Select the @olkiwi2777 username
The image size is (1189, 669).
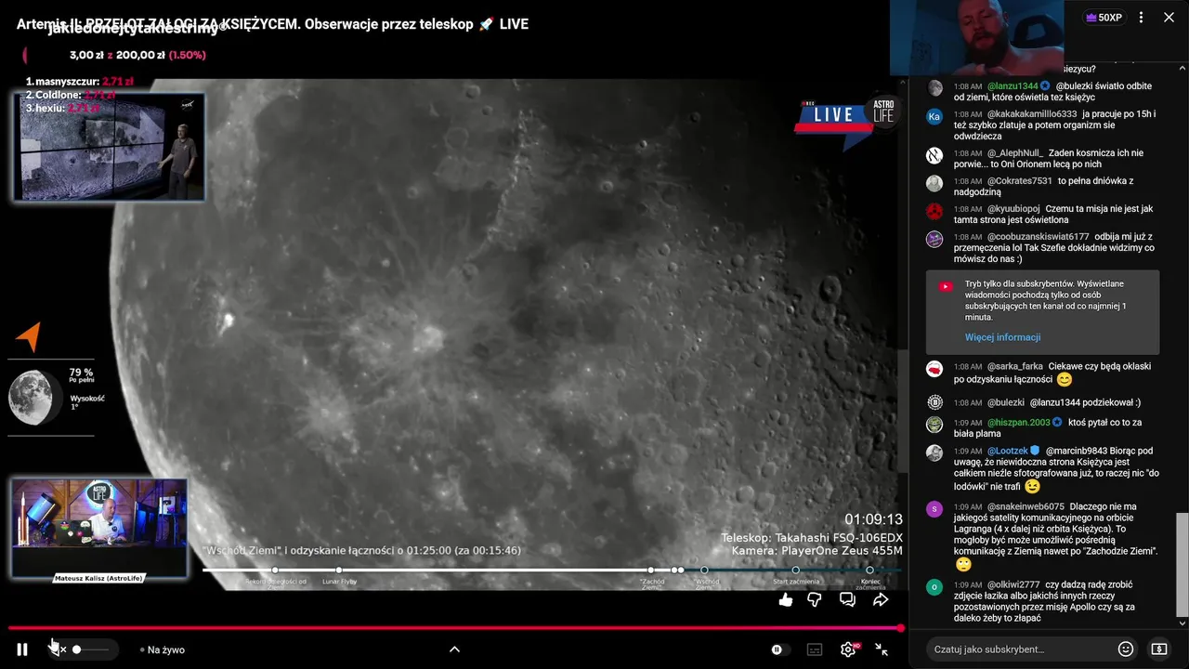(x=1013, y=585)
